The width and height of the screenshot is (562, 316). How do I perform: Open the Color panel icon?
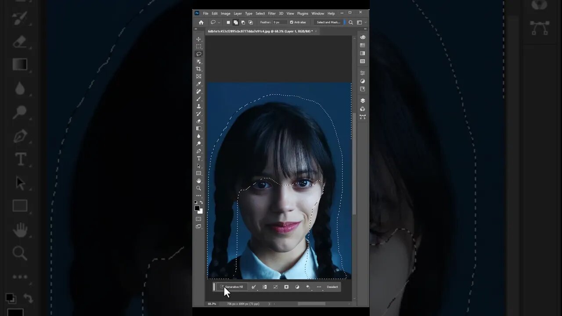(363, 37)
